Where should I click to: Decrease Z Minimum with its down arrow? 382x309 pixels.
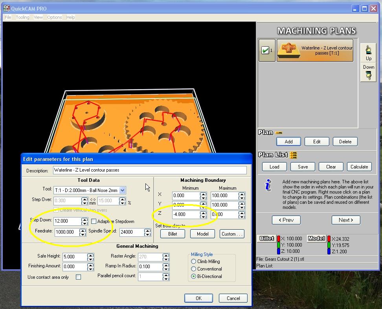coord(203,216)
